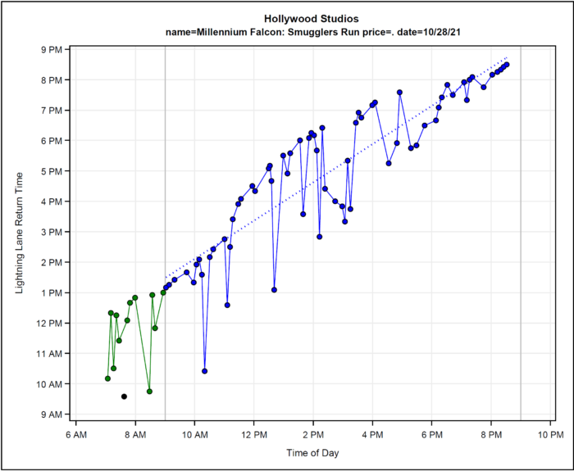Click the lowest green point below 10 AM

pos(149,392)
